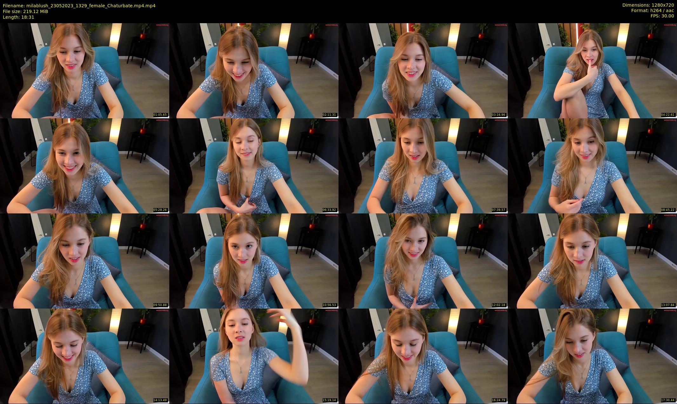Click the thumbnail stamped 13:07.84

click(592, 261)
